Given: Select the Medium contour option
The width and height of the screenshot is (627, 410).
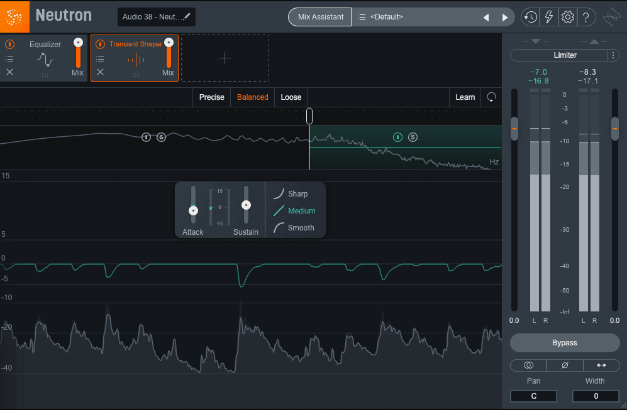Looking at the screenshot, I should point(295,211).
